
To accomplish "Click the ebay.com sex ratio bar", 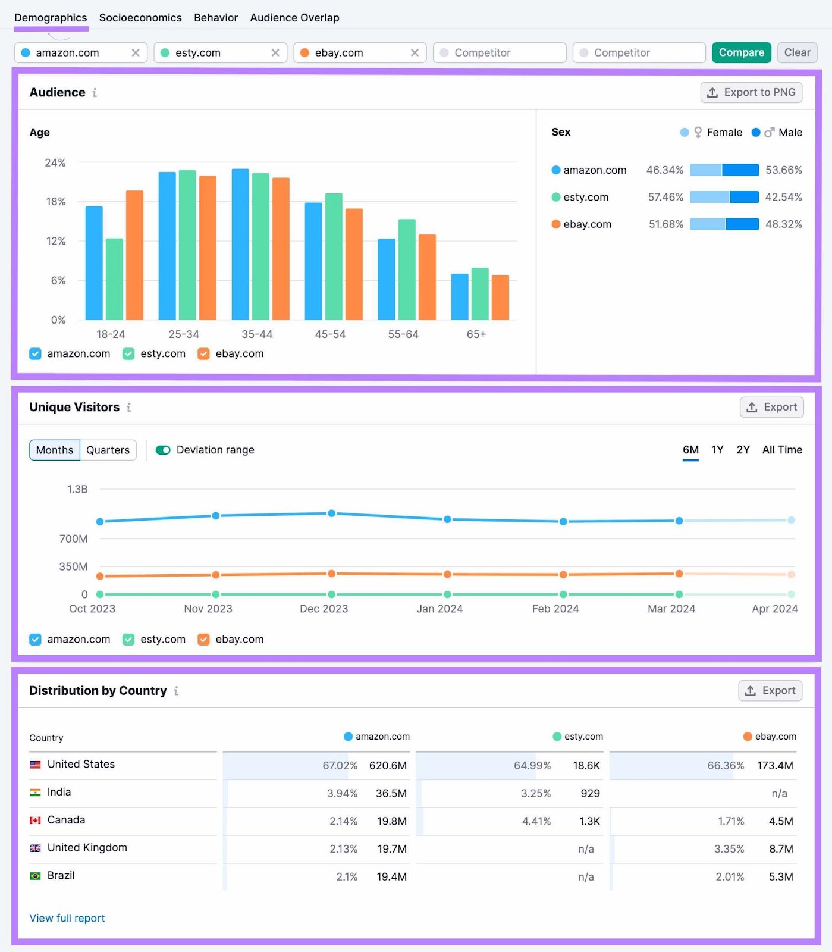I will coord(724,224).
